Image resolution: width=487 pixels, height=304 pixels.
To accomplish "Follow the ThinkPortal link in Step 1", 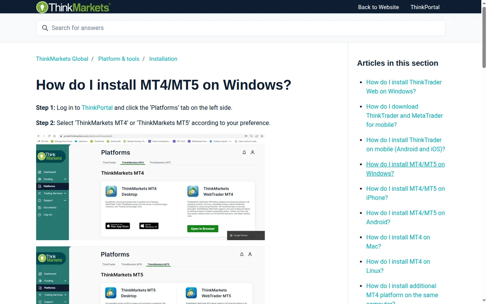I will pyautogui.click(x=97, y=108).
